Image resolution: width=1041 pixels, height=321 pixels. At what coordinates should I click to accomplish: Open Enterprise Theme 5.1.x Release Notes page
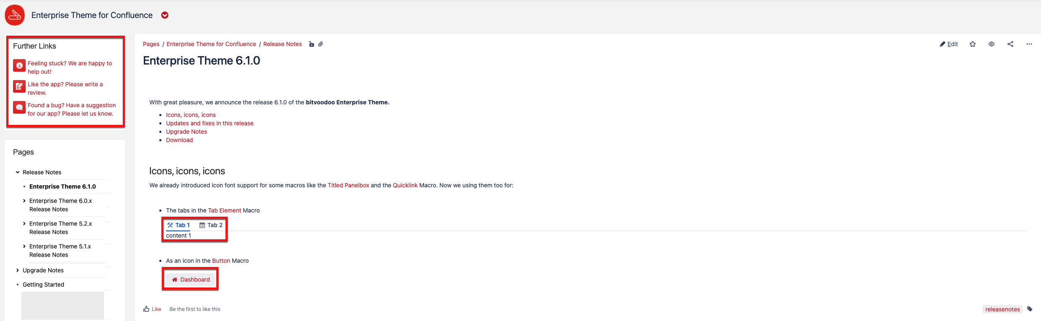tap(60, 251)
